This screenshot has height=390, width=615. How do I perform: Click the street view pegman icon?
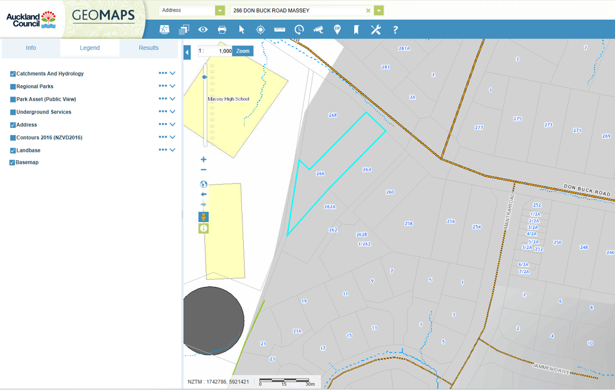204,217
